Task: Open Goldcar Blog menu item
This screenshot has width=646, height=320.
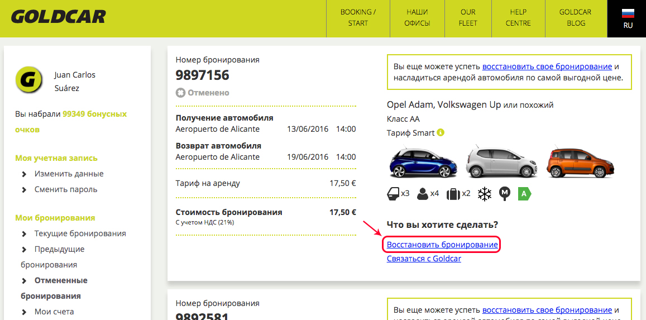Action: pyautogui.click(x=576, y=18)
